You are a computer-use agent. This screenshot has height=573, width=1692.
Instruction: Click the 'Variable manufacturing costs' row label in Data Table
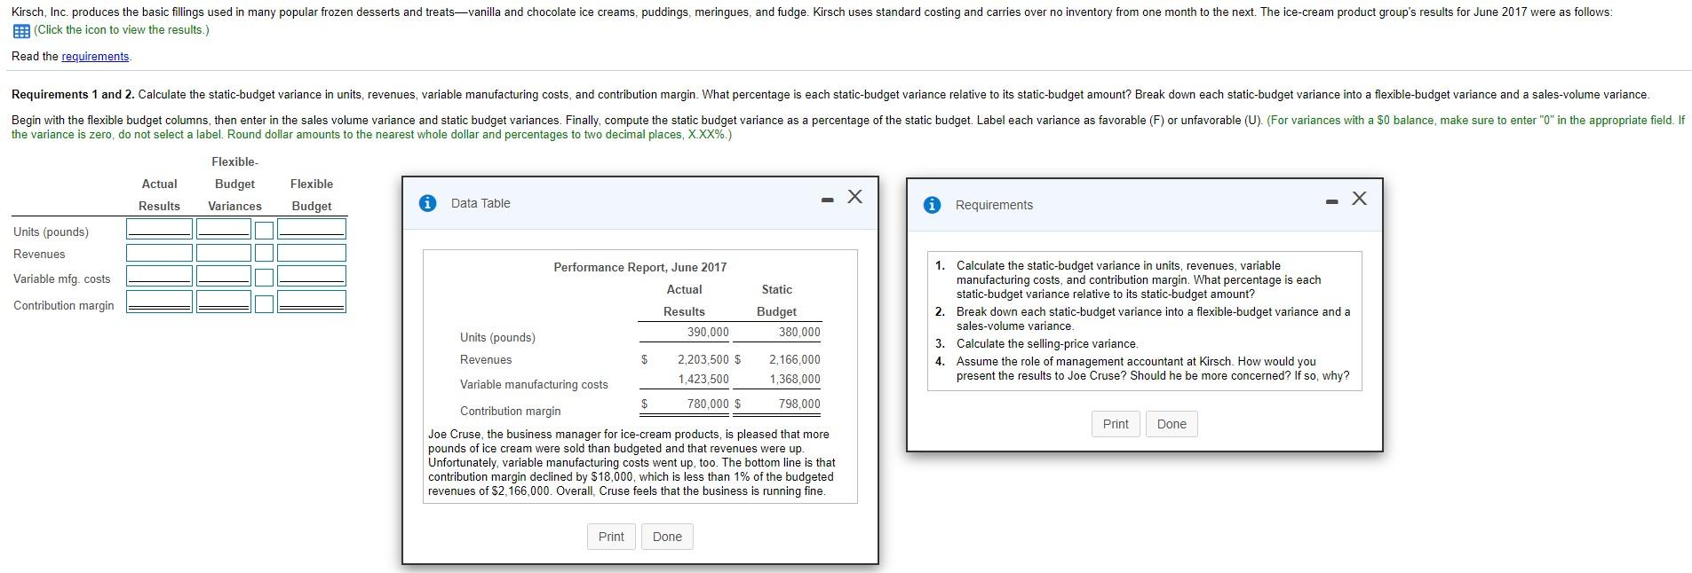(x=534, y=384)
